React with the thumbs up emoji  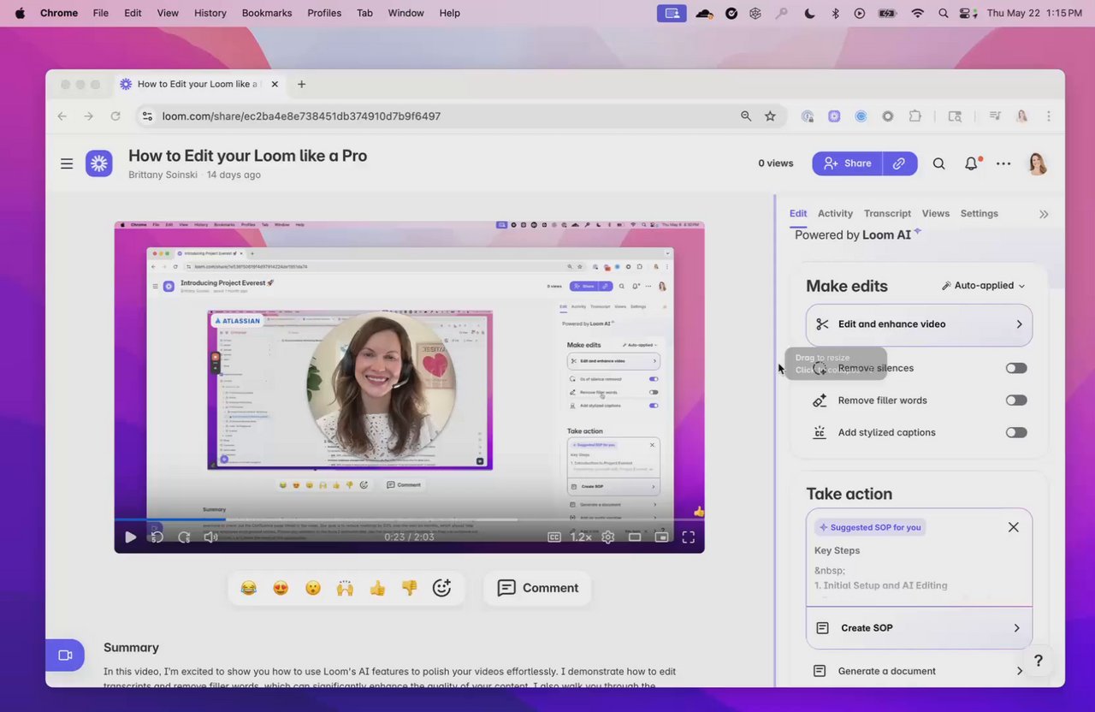tap(377, 588)
